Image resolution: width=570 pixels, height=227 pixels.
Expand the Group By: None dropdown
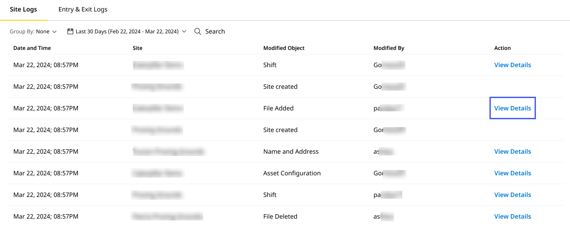tap(34, 31)
